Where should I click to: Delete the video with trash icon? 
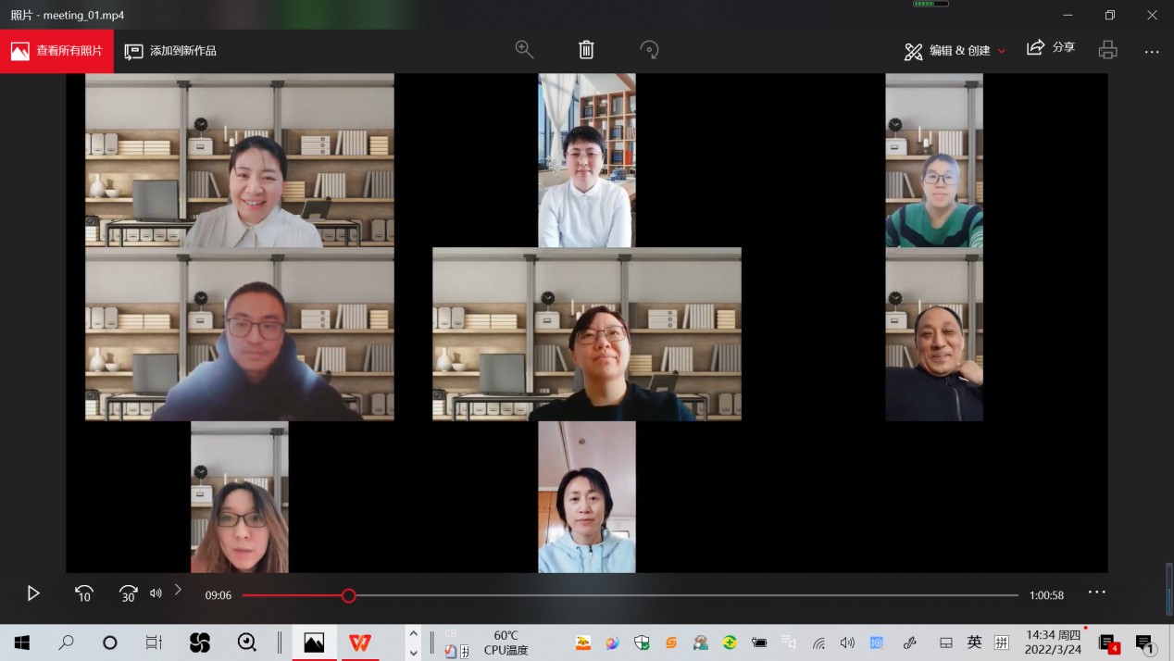pyautogui.click(x=586, y=50)
